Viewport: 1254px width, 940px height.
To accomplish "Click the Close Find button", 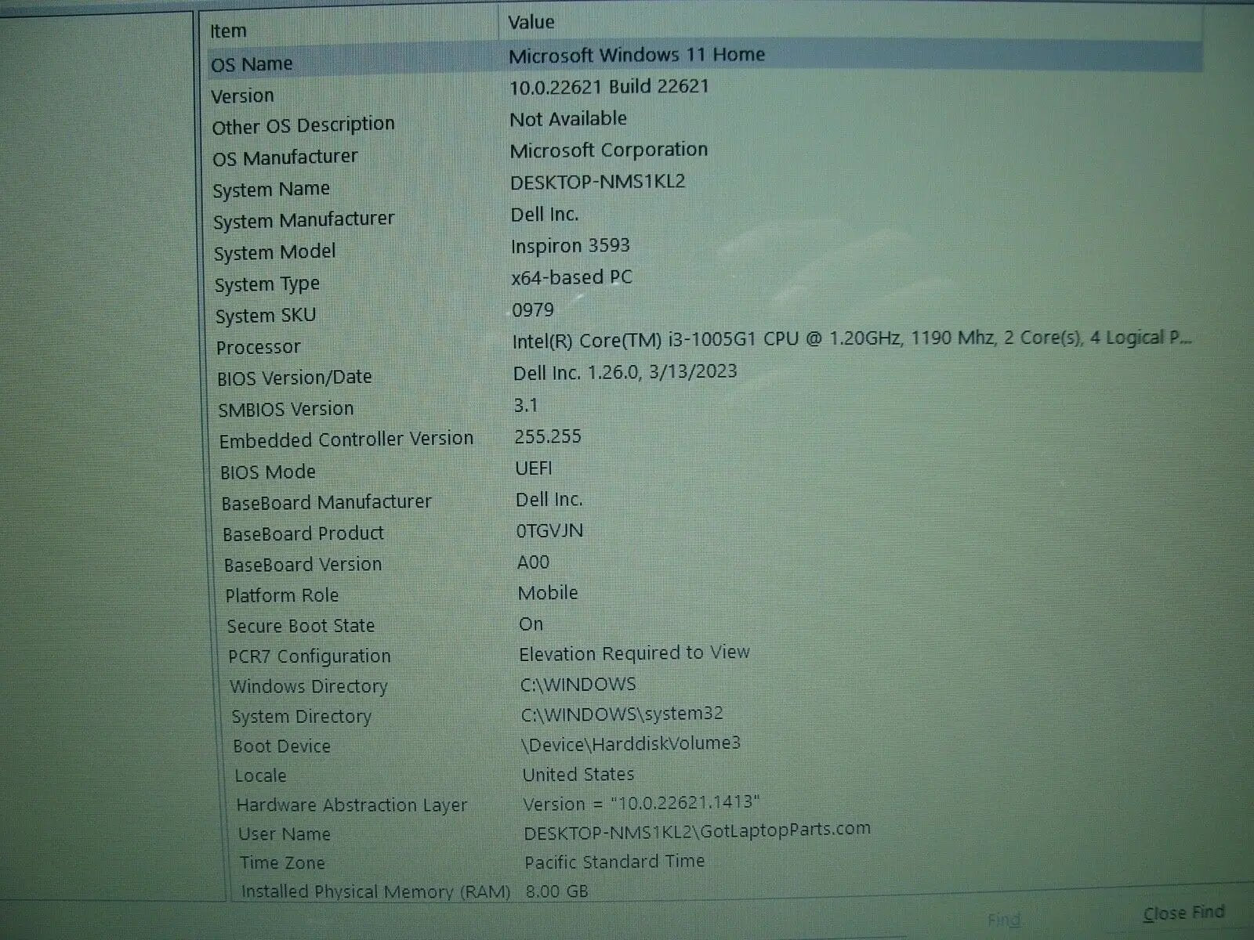I will click(x=1183, y=913).
